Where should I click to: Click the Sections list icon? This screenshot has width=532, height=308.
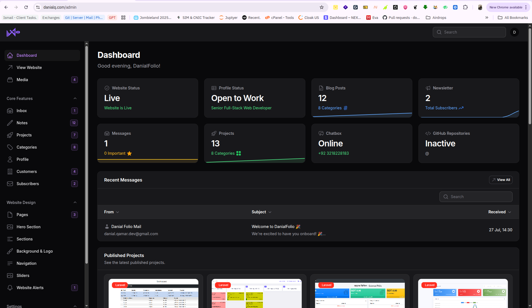click(x=10, y=239)
